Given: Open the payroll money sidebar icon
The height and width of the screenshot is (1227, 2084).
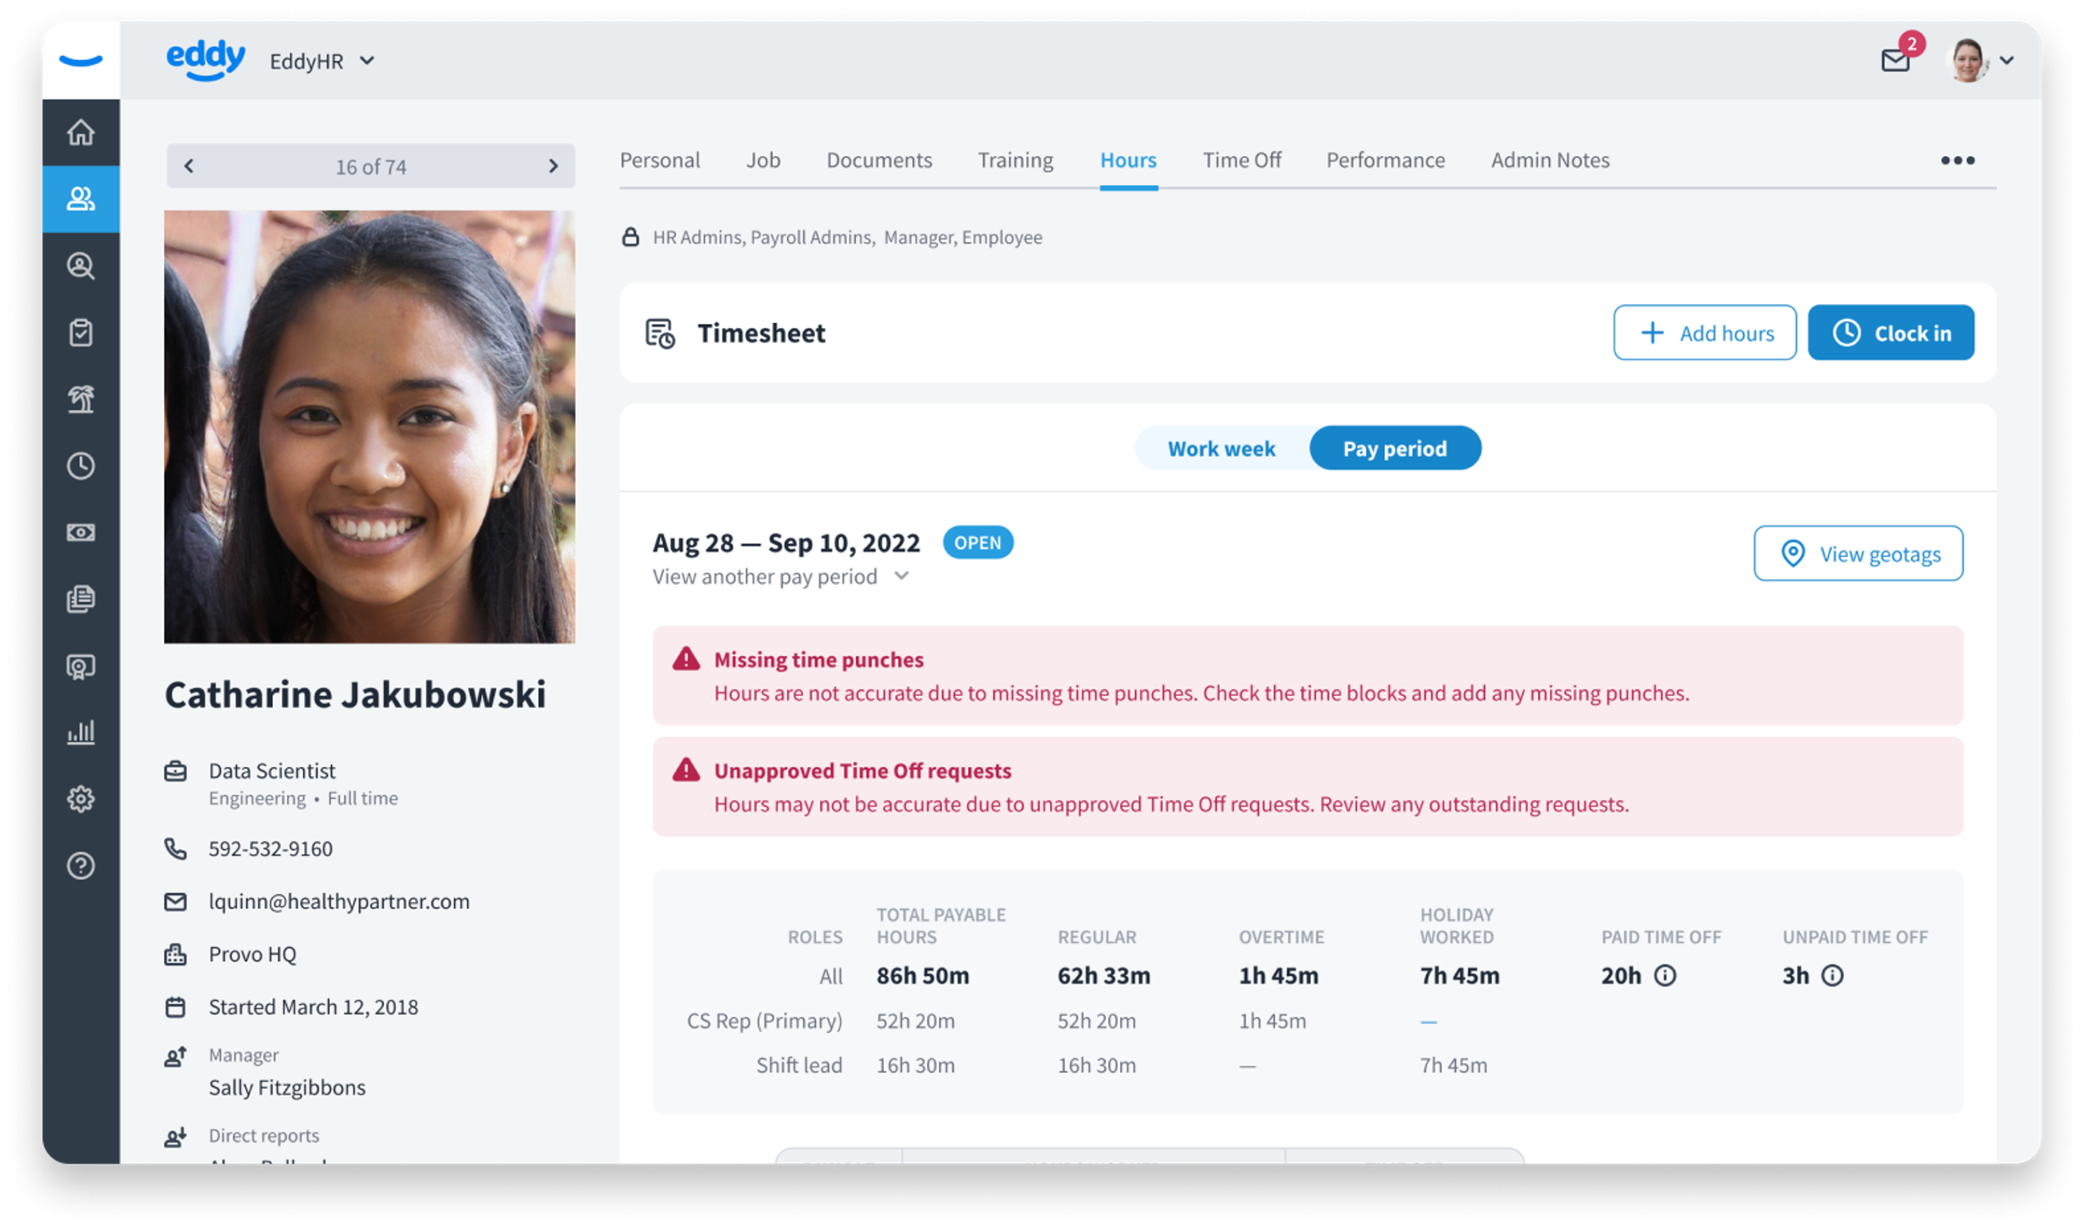Looking at the screenshot, I should 80,532.
